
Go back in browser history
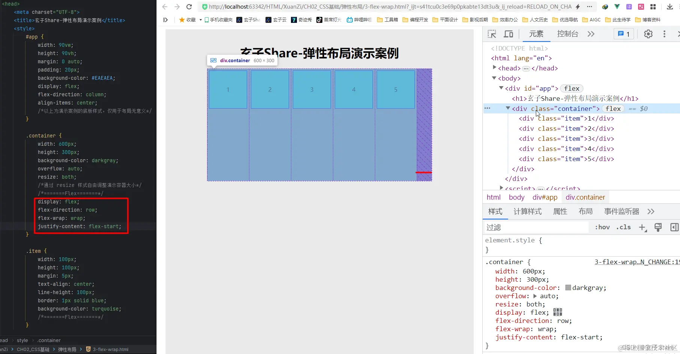point(165,7)
